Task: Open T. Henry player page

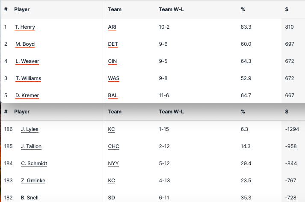Action: 25,27
